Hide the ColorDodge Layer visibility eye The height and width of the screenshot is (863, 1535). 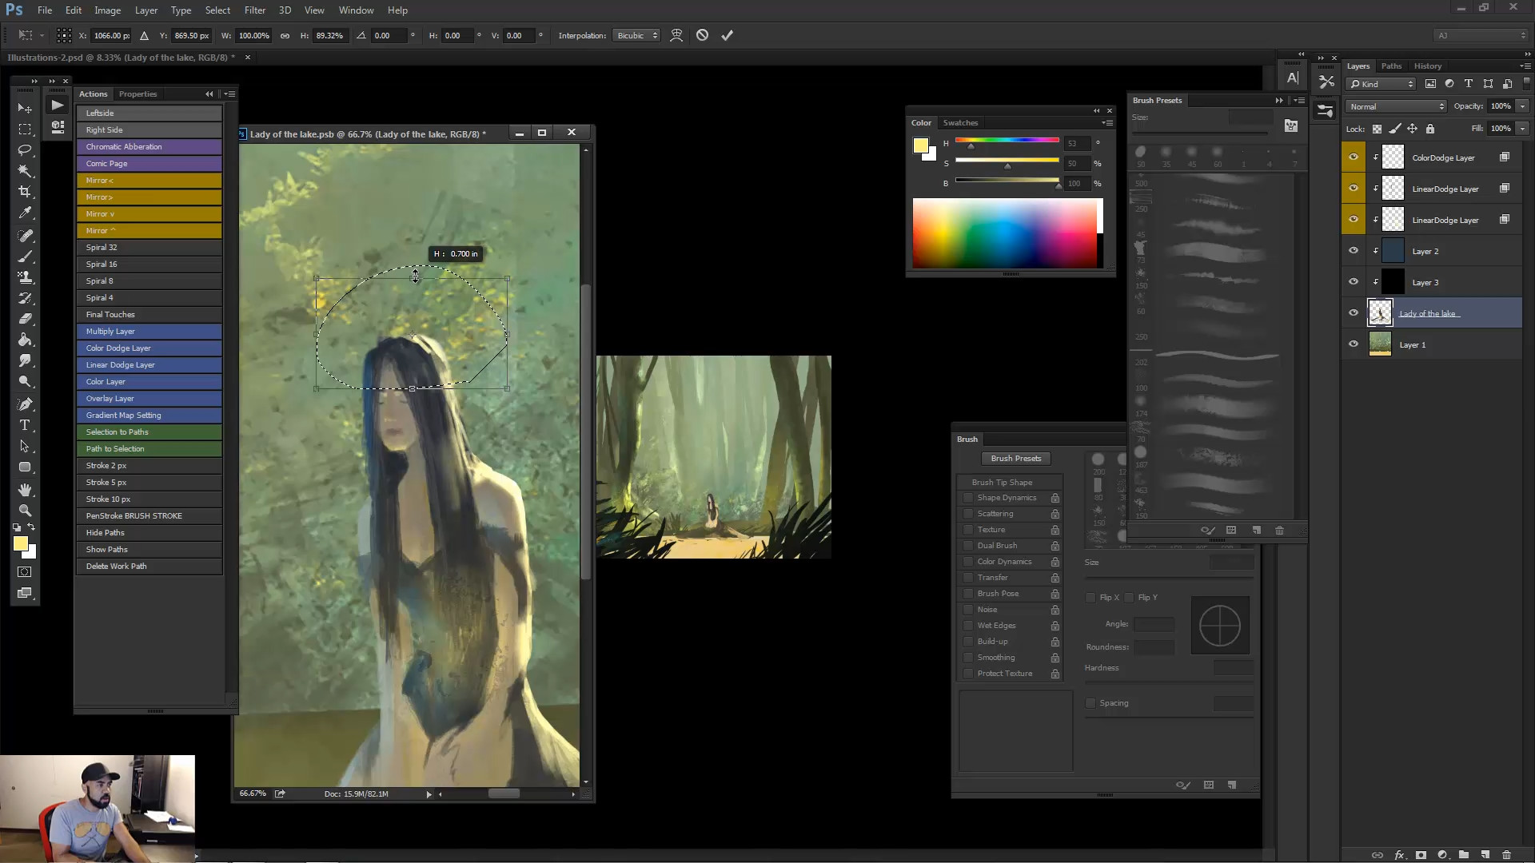tap(1354, 157)
